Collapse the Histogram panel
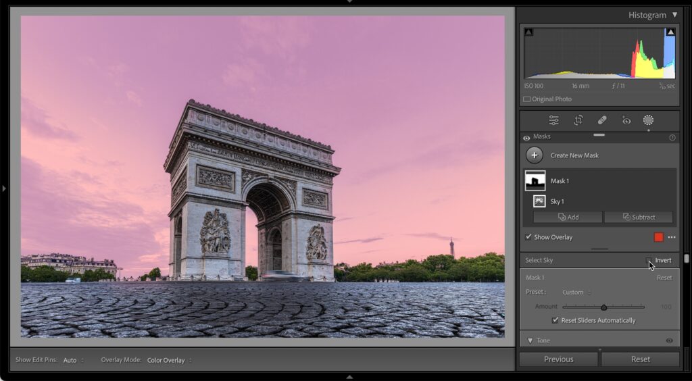 coord(674,15)
